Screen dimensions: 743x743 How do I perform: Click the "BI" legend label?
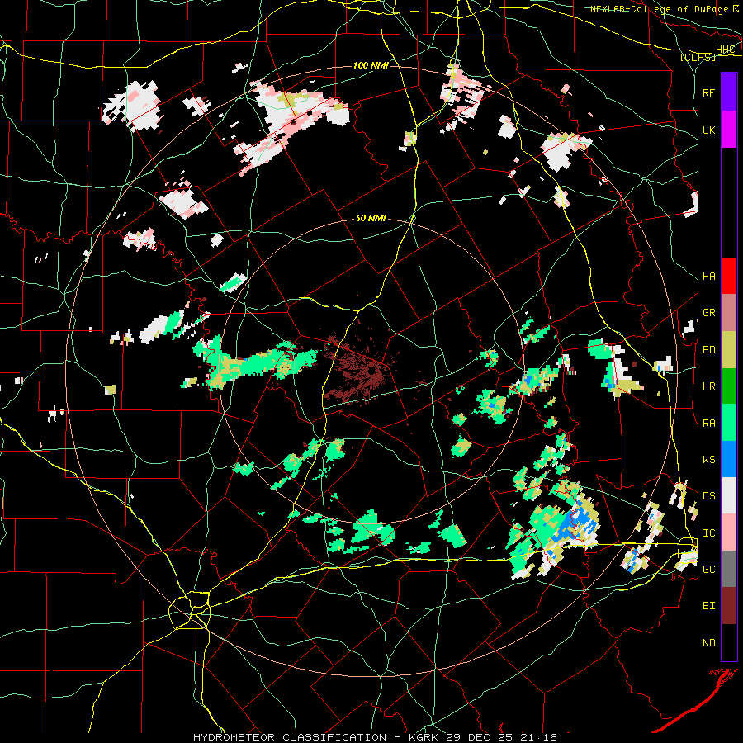tap(708, 606)
